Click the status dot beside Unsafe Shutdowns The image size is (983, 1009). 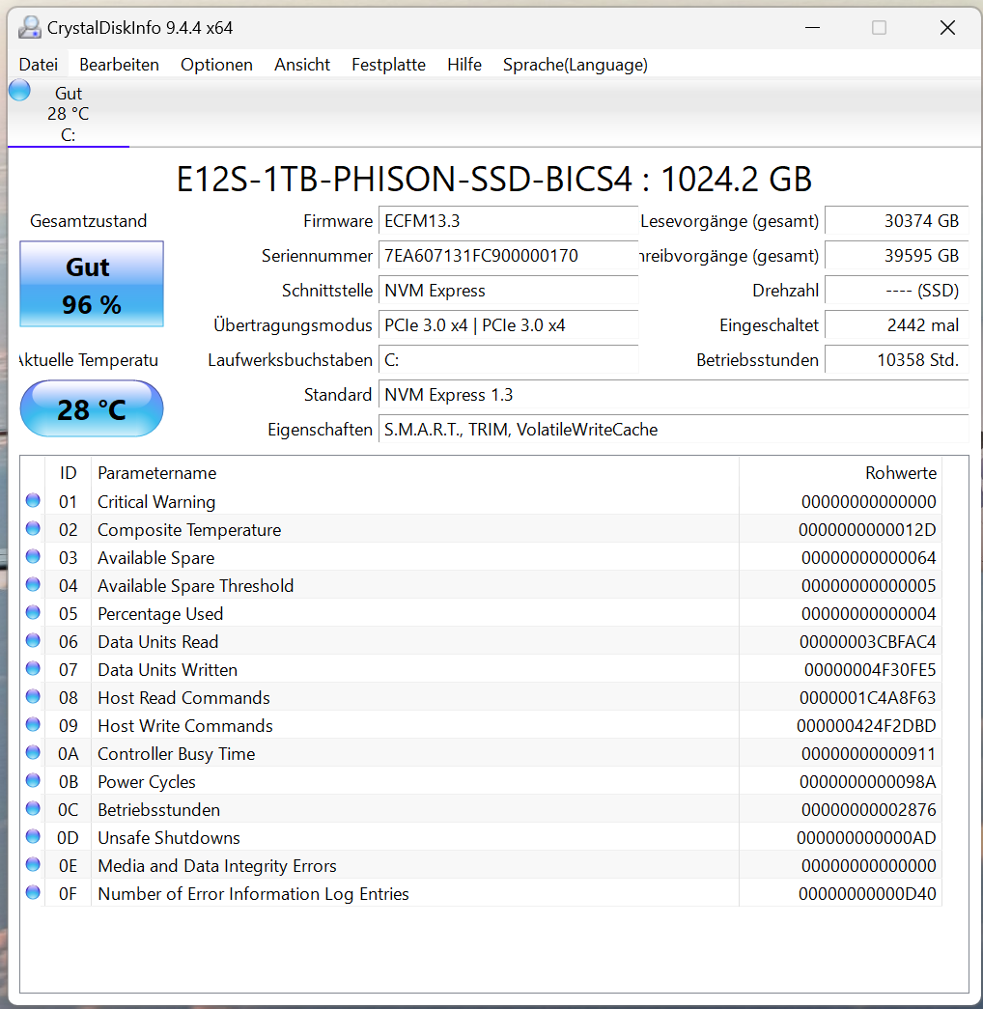coord(33,836)
